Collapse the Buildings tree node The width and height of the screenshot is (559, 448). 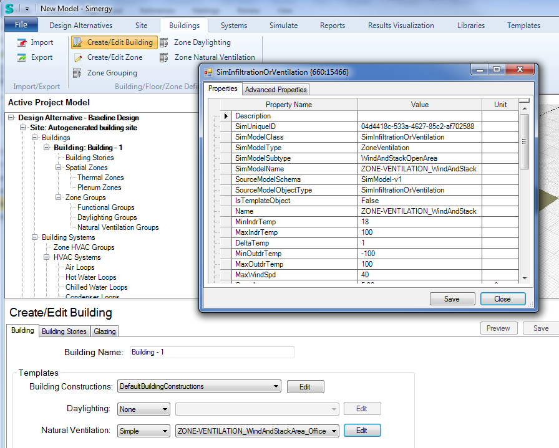(34, 138)
